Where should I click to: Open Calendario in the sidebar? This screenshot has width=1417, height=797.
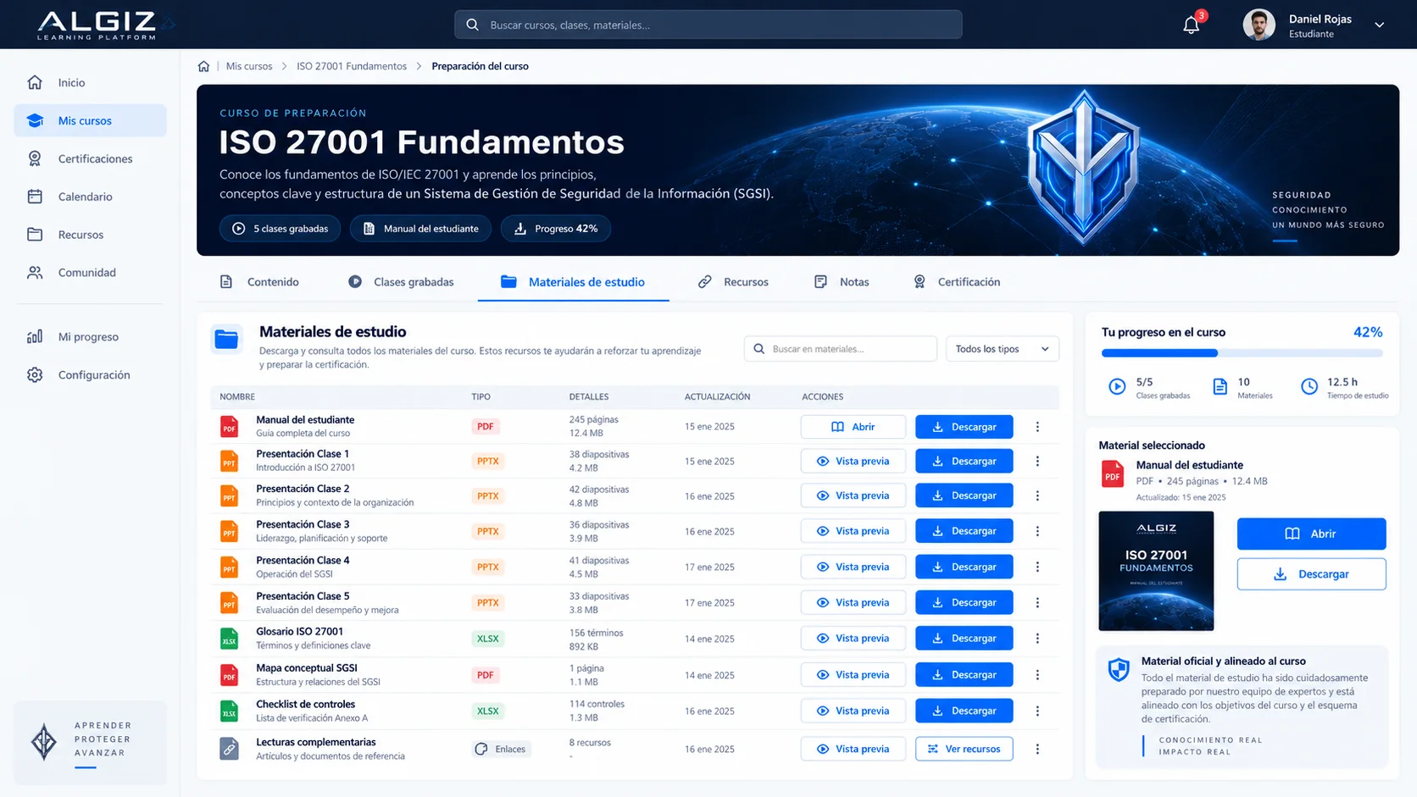pyautogui.click(x=90, y=196)
